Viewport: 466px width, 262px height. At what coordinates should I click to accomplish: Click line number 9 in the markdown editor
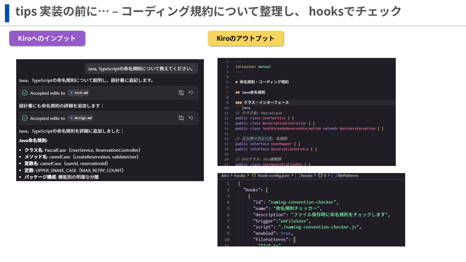[227, 103]
